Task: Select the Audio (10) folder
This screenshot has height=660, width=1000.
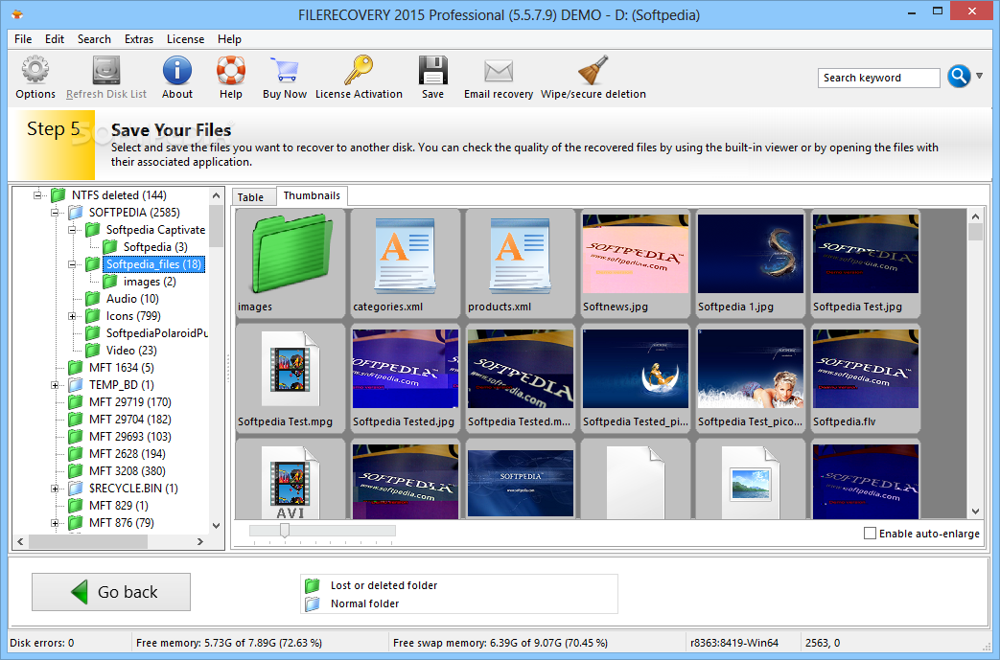Action: (x=132, y=299)
